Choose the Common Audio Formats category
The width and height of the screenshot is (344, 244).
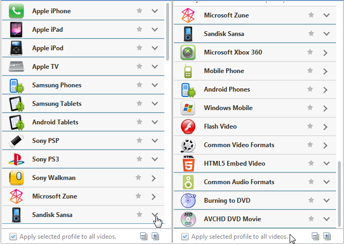[255, 182]
